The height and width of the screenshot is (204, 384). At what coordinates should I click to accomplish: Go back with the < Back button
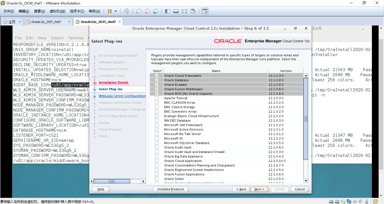(x=241, y=189)
